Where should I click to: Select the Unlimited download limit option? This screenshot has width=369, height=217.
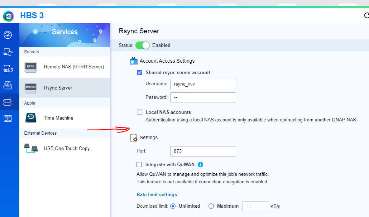click(x=173, y=206)
